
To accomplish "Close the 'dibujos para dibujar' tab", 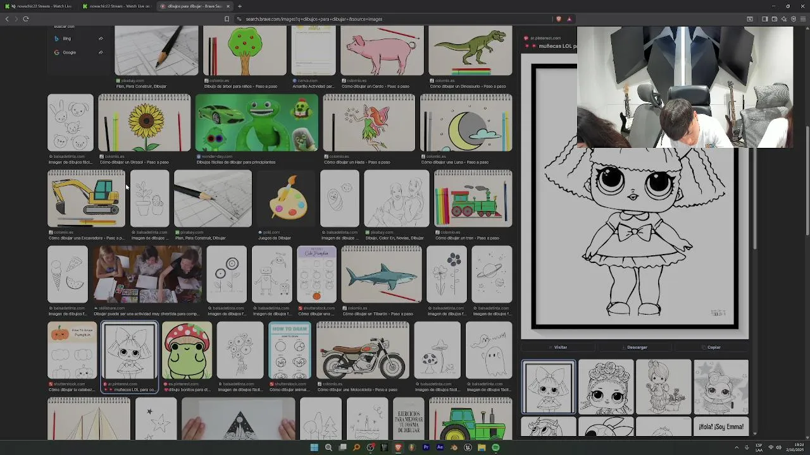I will (228, 6).
